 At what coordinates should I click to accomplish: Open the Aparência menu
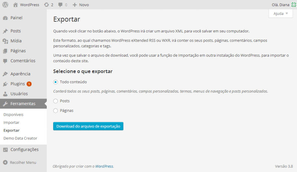coord(20,74)
